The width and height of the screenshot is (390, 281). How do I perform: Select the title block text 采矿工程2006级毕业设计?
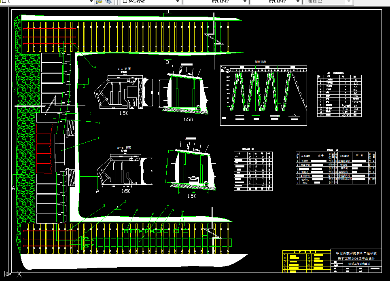(356, 258)
